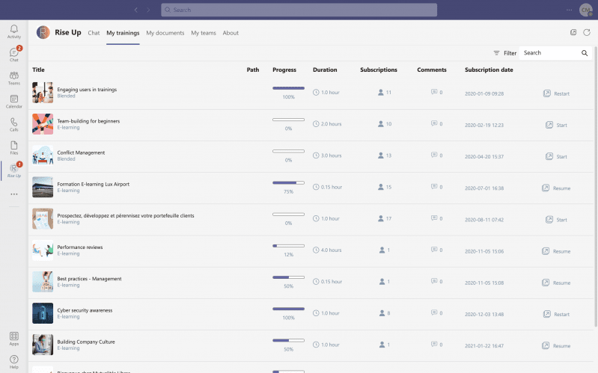Click the Help icon in sidebar
This screenshot has height=373, width=598.
(x=13, y=362)
